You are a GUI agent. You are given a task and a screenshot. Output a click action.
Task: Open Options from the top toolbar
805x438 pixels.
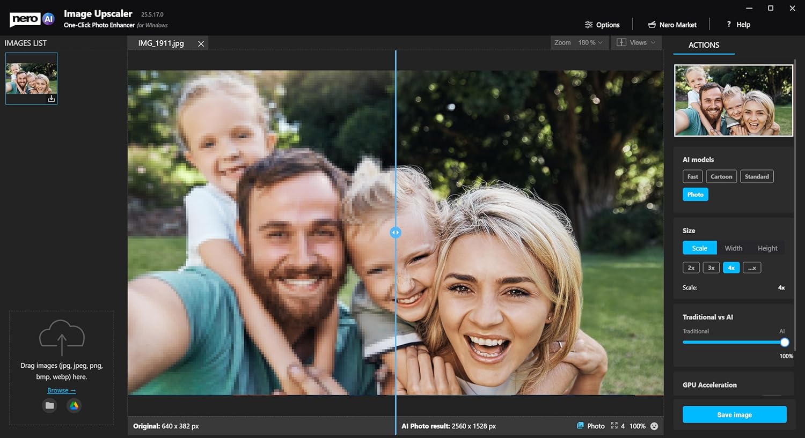point(602,24)
